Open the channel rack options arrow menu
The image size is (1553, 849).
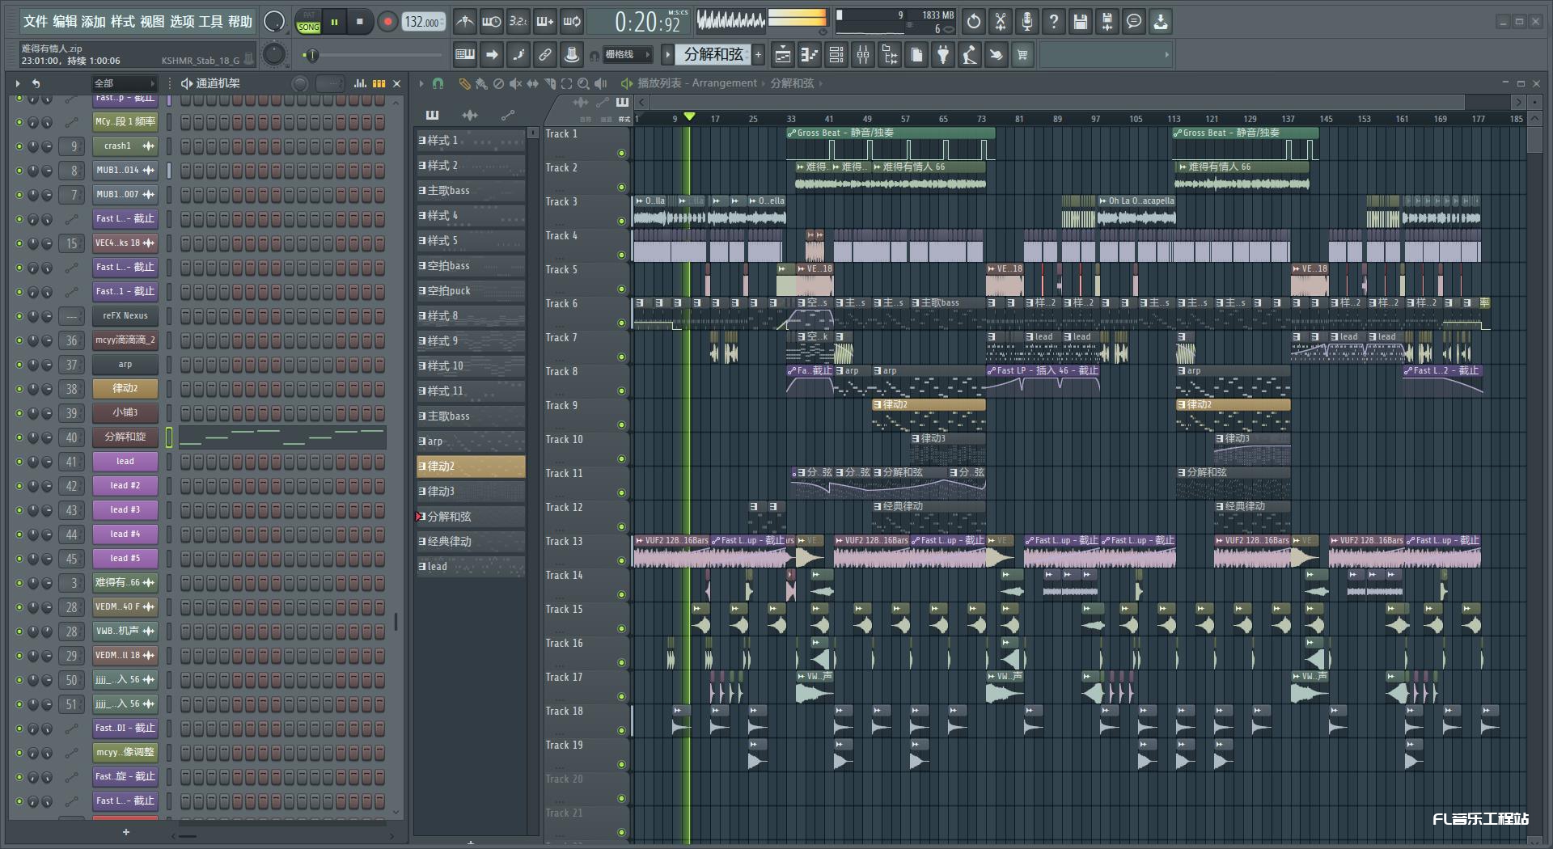pos(17,83)
